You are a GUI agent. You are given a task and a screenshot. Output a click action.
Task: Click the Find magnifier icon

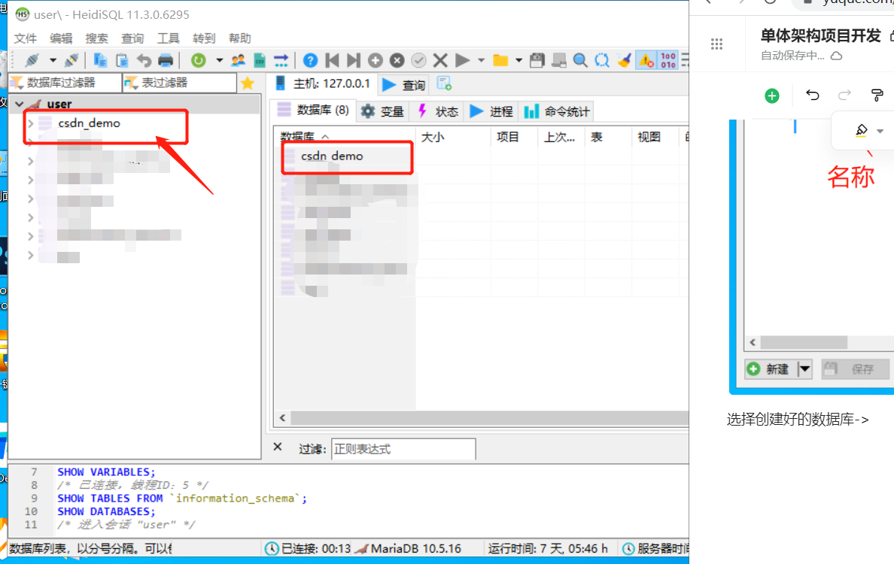point(580,60)
